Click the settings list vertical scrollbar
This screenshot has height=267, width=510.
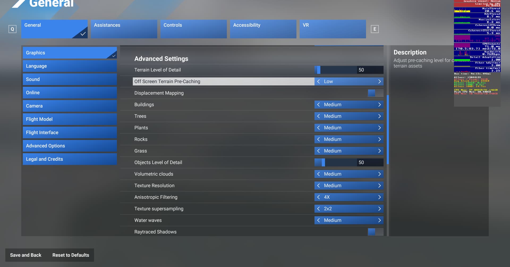click(x=388, y=130)
